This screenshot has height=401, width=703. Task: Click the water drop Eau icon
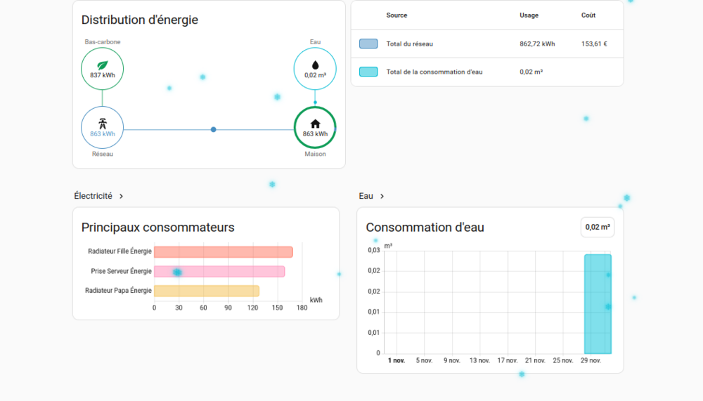pos(315,65)
